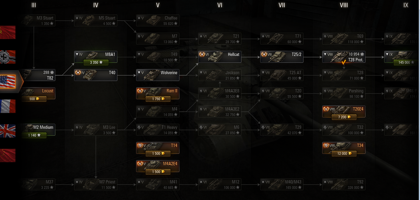Buy Locust for 900 gold
The height and width of the screenshot is (200, 420).
(x=34, y=99)
